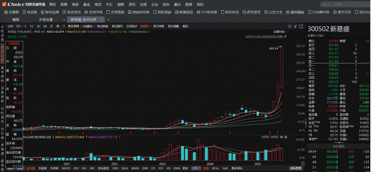Open the 外汇 menu

(109, 4)
